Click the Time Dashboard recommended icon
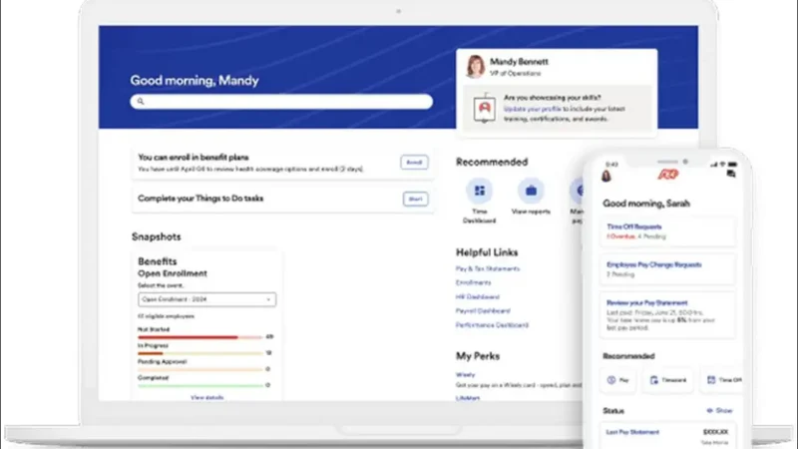 (x=480, y=191)
